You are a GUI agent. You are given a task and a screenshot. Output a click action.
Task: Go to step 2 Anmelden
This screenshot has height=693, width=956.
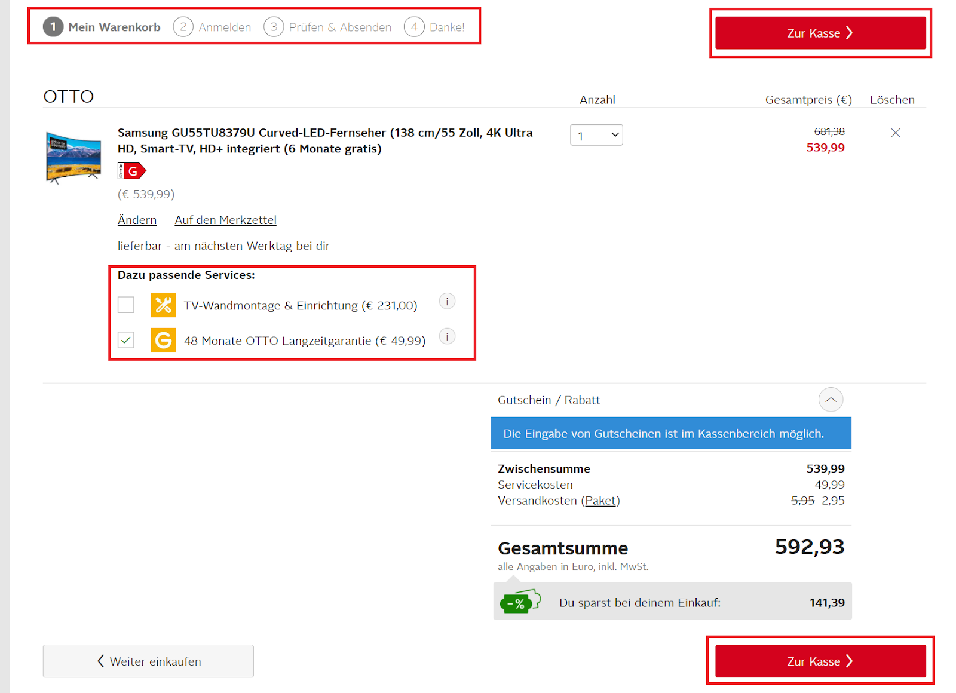coord(212,27)
